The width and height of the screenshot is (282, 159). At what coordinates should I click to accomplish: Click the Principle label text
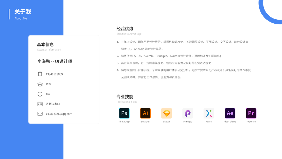(x=188, y=122)
